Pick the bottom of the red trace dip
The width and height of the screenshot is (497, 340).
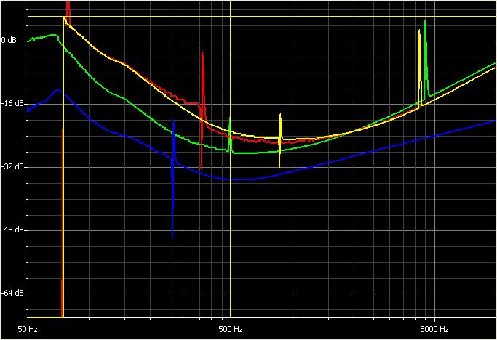(202, 169)
